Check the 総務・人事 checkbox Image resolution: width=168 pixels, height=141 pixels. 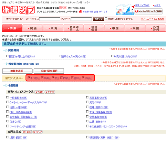[x=7, y=107]
